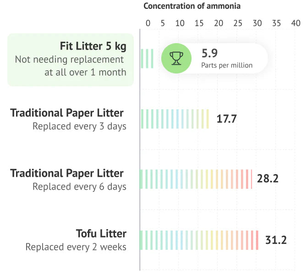Click the Fit Litter short green bar

147,59
